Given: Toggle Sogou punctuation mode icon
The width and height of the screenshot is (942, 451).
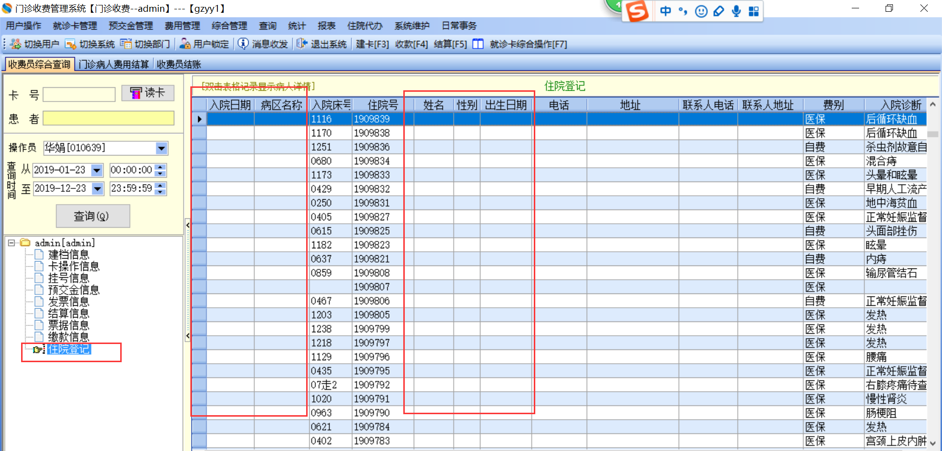Looking at the screenshot, I should (x=683, y=11).
